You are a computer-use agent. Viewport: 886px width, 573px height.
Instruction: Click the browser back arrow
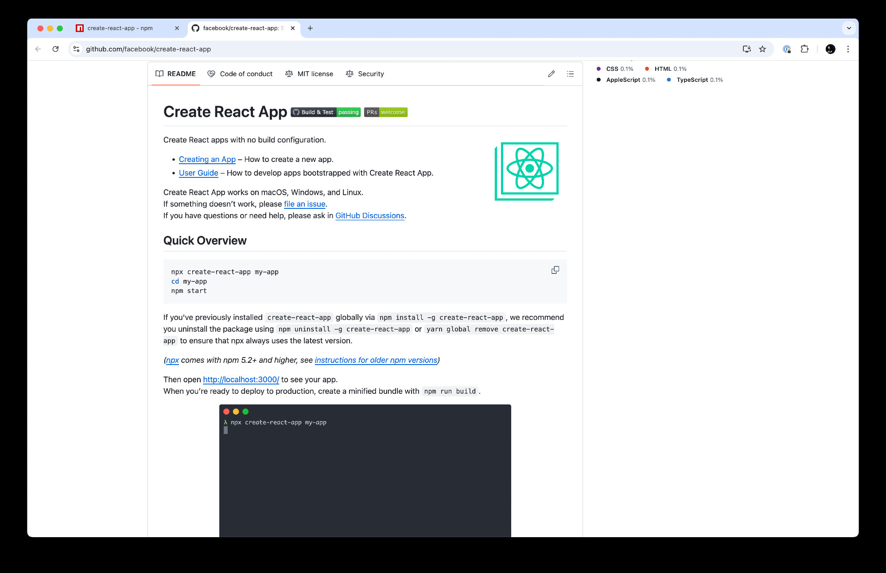(38, 49)
